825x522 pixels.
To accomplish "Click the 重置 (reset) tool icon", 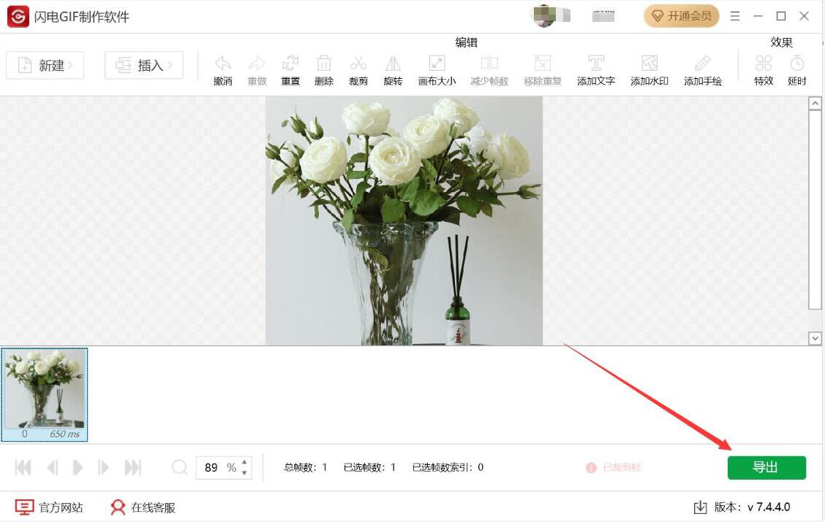I will click(x=290, y=64).
